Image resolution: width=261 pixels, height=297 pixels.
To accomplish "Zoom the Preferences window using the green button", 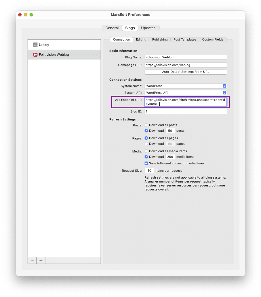I will coord(31,15).
